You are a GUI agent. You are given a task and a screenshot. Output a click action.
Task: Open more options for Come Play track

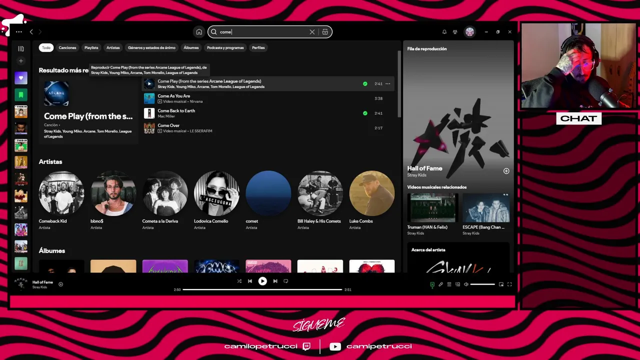(x=387, y=83)
